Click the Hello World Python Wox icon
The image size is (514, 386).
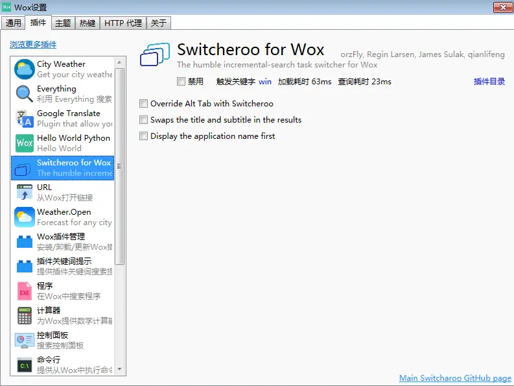point(25,143)
